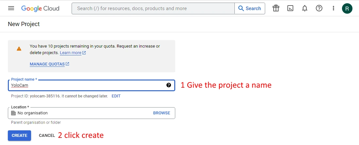Click the orange warning triangle icon
Screen dimensions: 359x145
(x=19, y=49)
